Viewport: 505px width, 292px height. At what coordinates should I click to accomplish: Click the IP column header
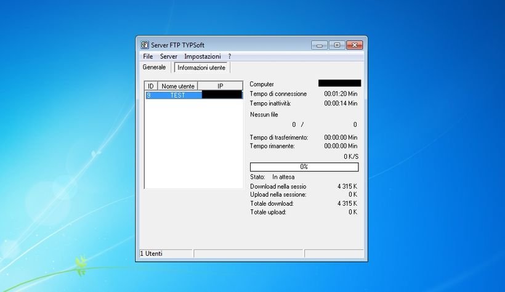[x=220, y=86]
